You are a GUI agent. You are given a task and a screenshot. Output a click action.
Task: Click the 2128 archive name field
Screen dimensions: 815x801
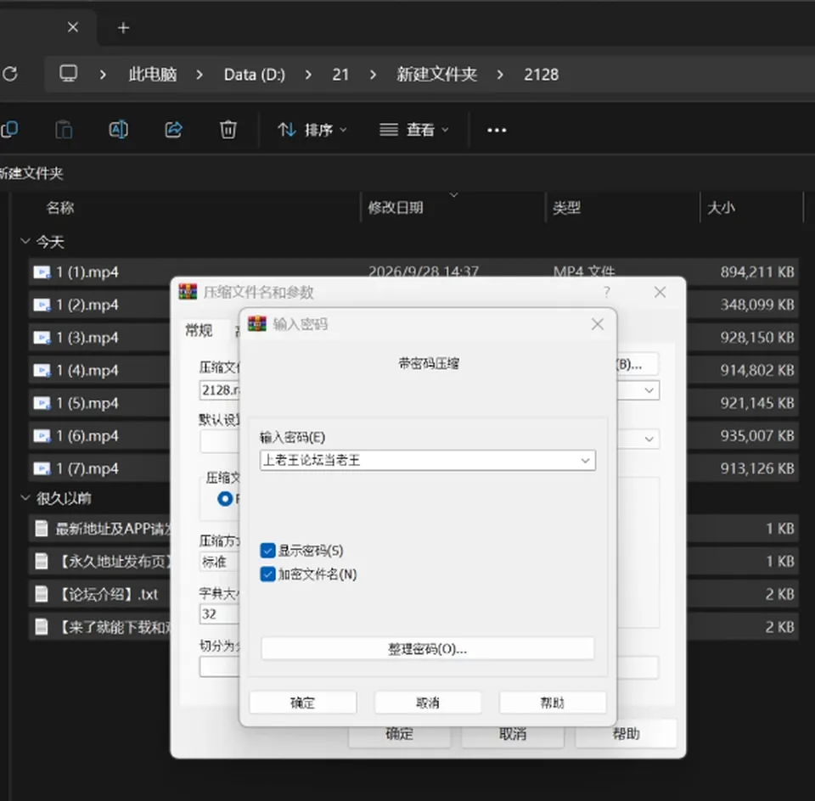pos(219,390)
